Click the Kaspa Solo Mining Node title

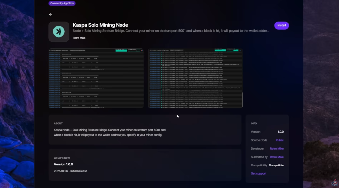(x=100, y=25)
